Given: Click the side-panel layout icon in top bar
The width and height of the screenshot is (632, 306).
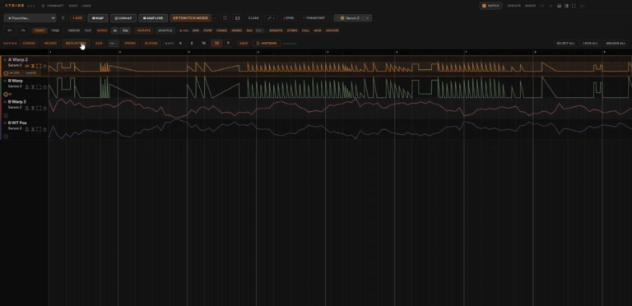Looking at the screenshot, I should tap(566, 6).
